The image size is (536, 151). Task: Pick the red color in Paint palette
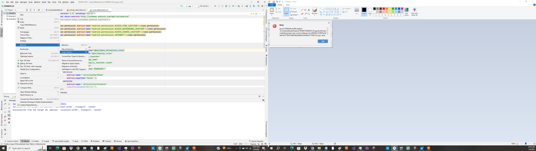(x=384, y=9)
